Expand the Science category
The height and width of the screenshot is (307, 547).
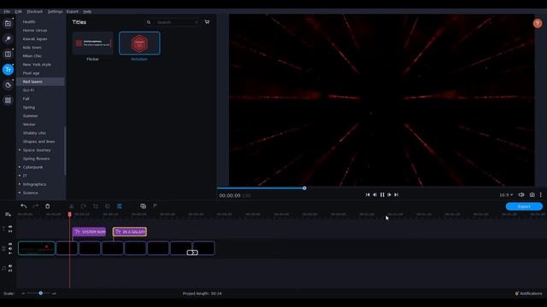[x=20, y=193]
